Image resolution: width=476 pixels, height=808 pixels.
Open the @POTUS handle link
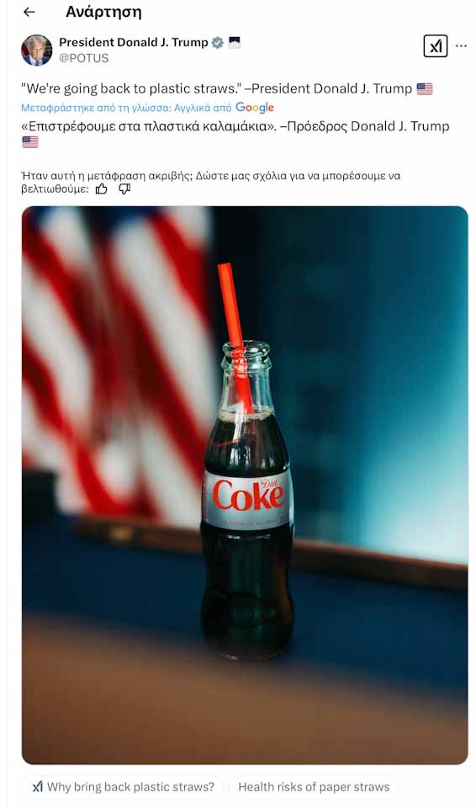(84, 58)
